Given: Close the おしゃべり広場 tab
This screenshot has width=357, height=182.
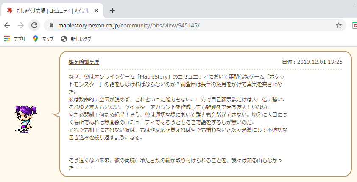Looking at the screenshot, I should click(x=96, y=11).
